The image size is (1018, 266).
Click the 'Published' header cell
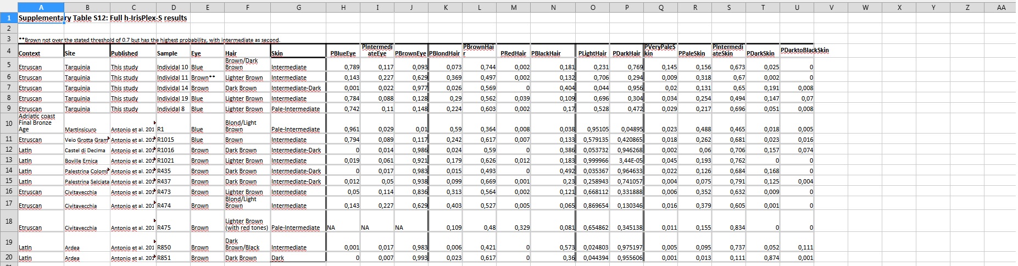click(133, 51)
